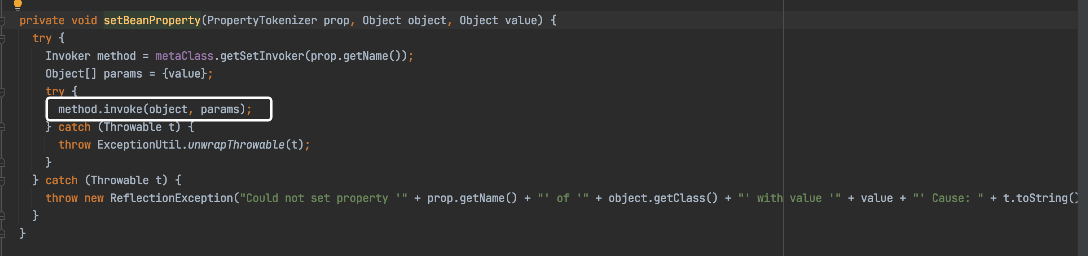Click the fold end marker at method's closing brace
1088x256 pixels.
click(x=2, y=233)
